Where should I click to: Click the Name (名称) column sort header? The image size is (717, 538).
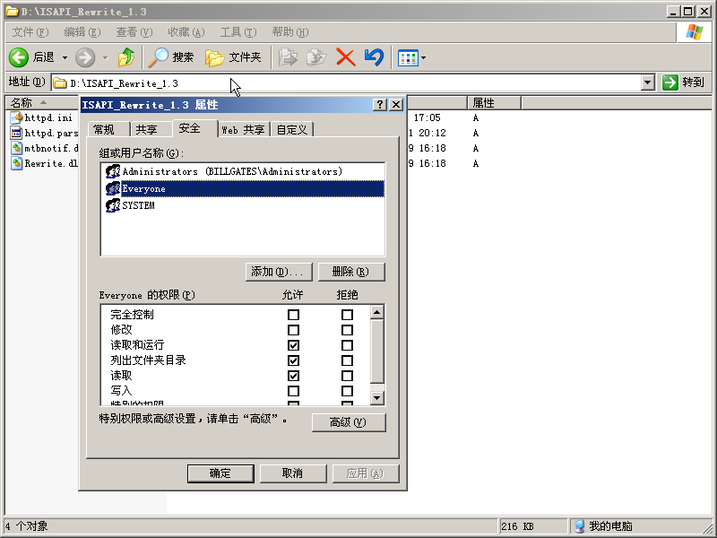click(x=41, y=102)
